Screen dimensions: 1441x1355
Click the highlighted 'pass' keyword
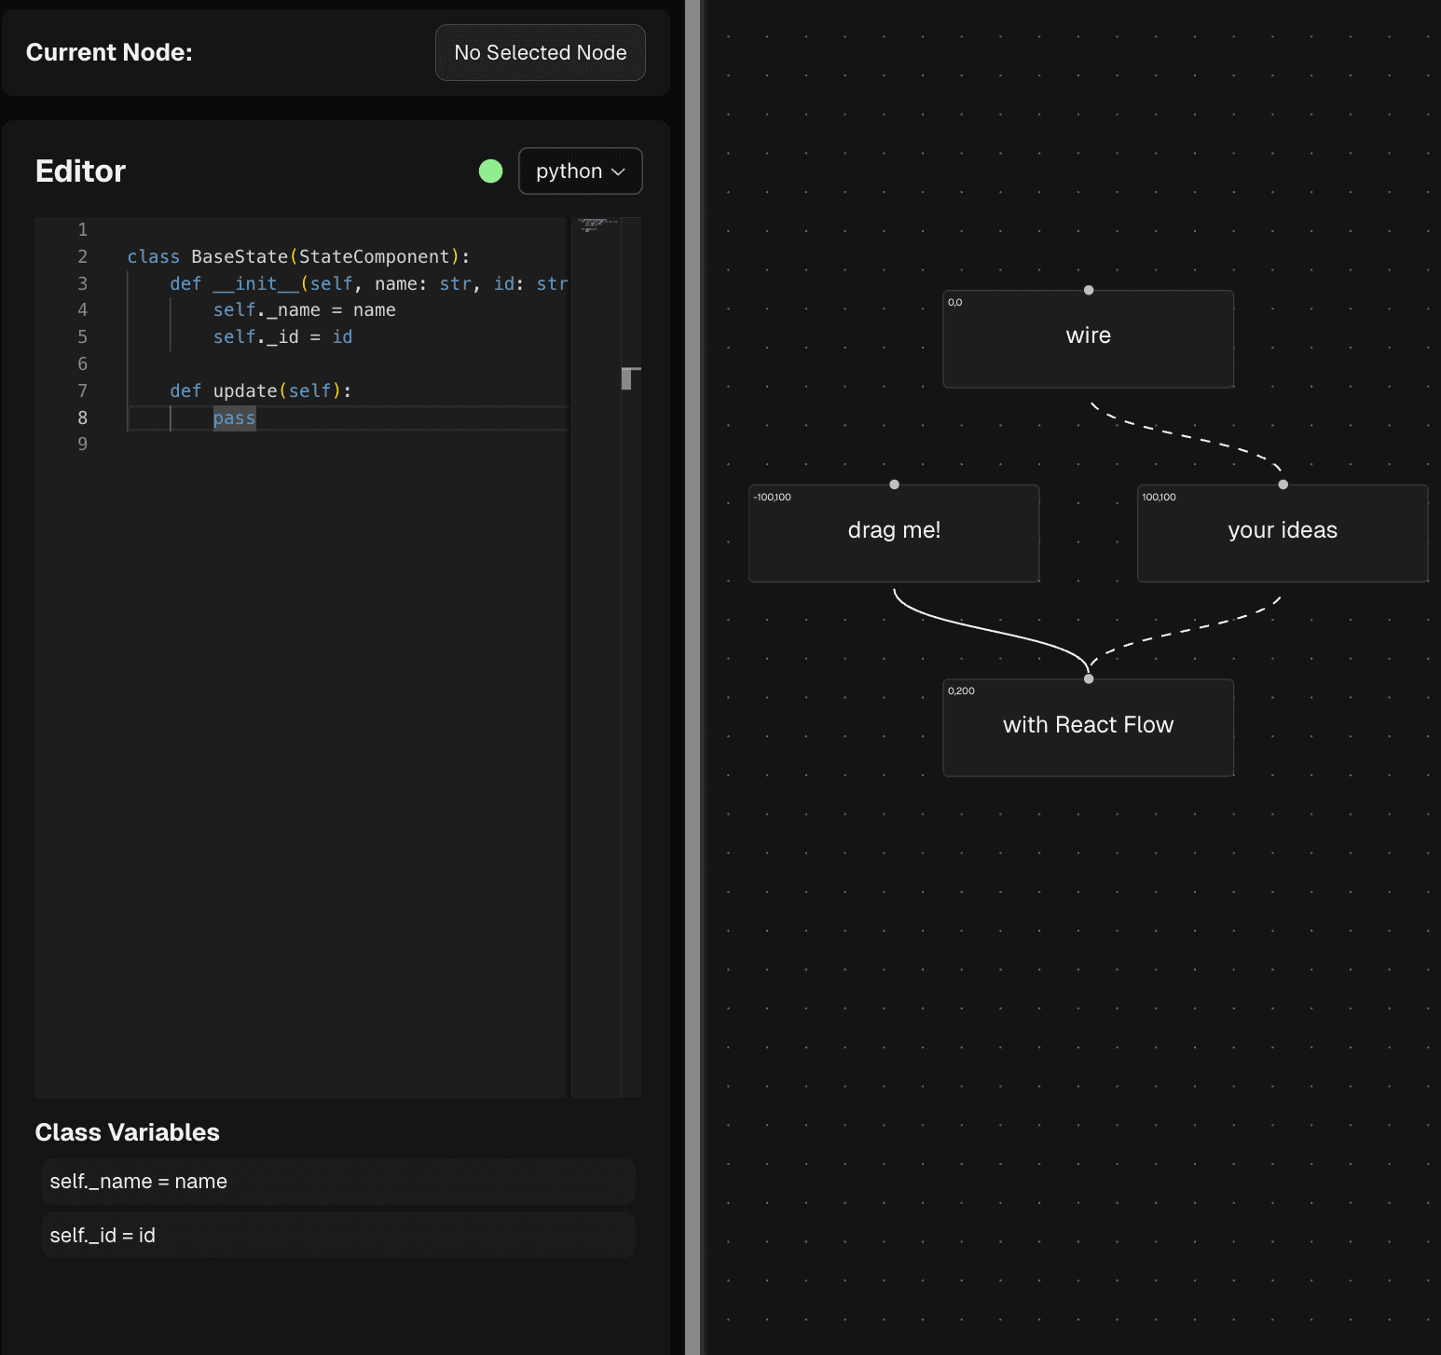coord(234,418)
